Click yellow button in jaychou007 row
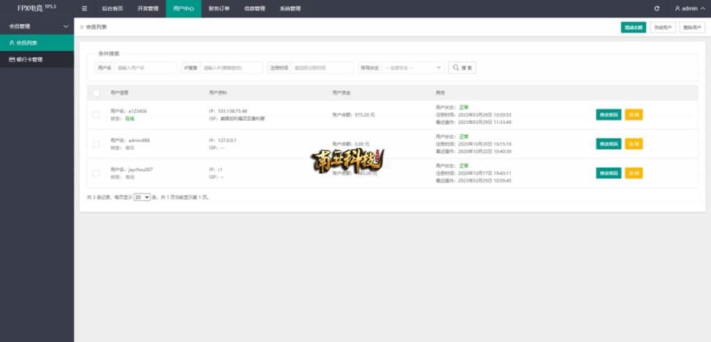 click(634, 173)
